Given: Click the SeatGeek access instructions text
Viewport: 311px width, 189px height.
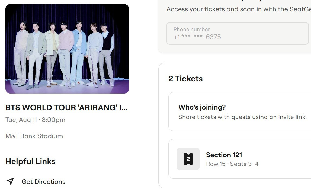Looking at the screenshot, I should (x=238, y=9).
